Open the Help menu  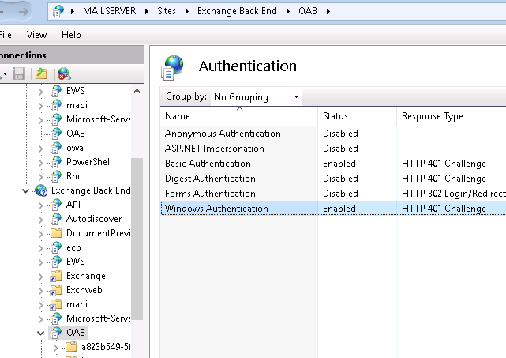[71, 35]
